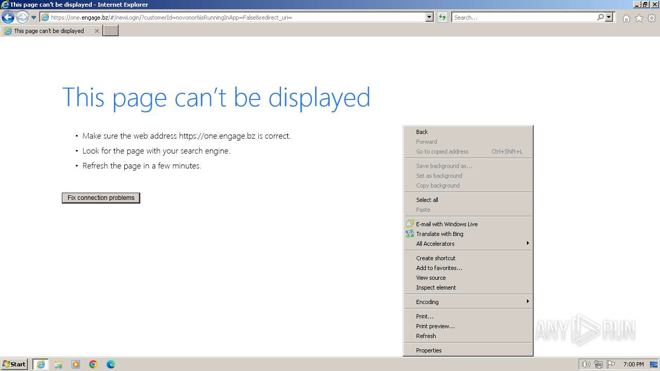Click E-mail with Windows Live
660x371 pixels.
point(468,224)
